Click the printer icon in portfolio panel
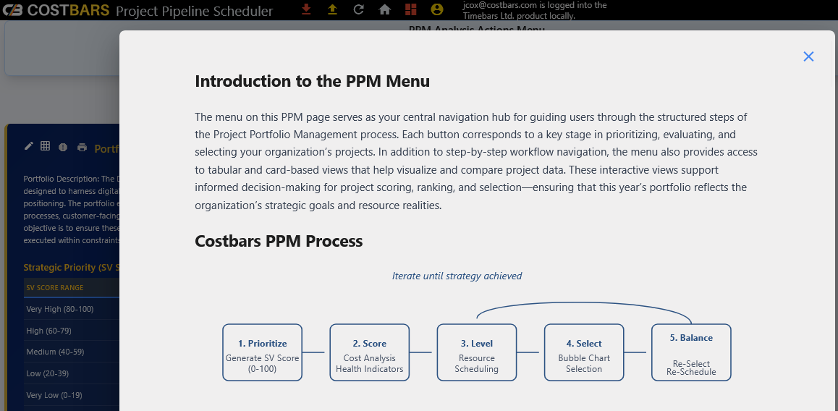838x411 pixels. pos(82,147)
